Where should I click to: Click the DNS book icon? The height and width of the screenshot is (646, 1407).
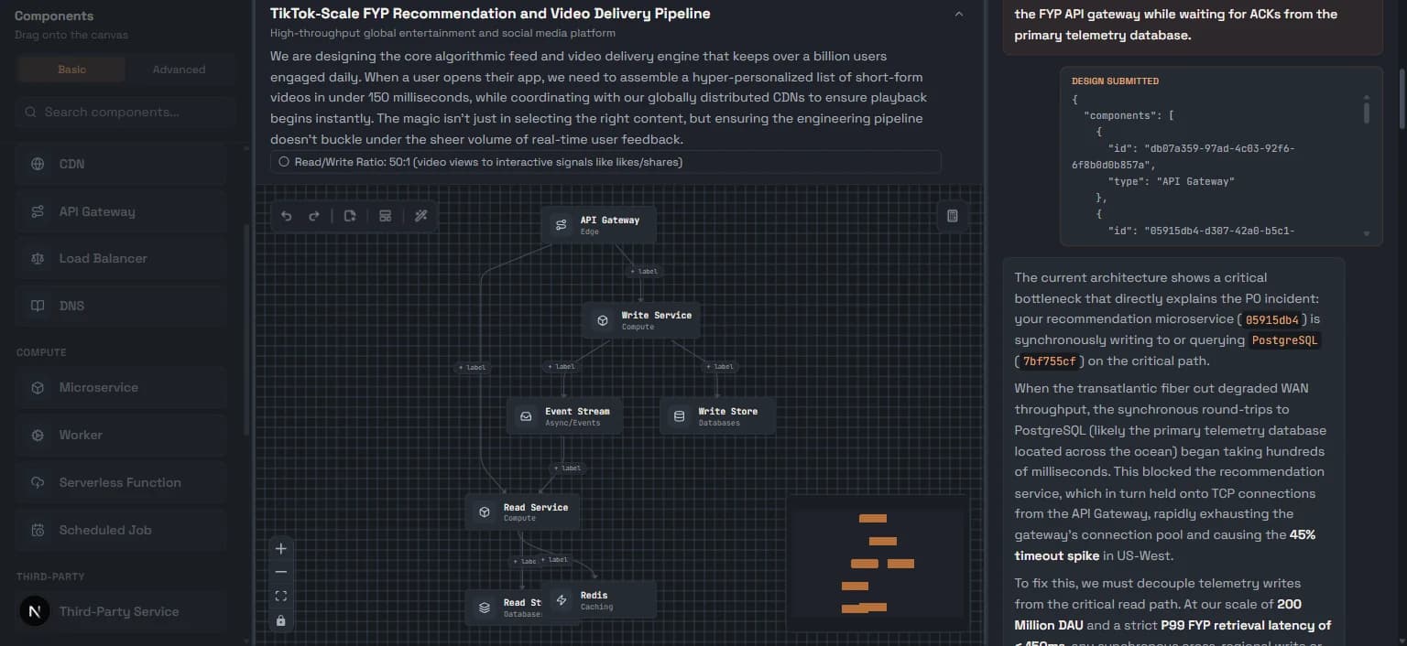point(38,306)
